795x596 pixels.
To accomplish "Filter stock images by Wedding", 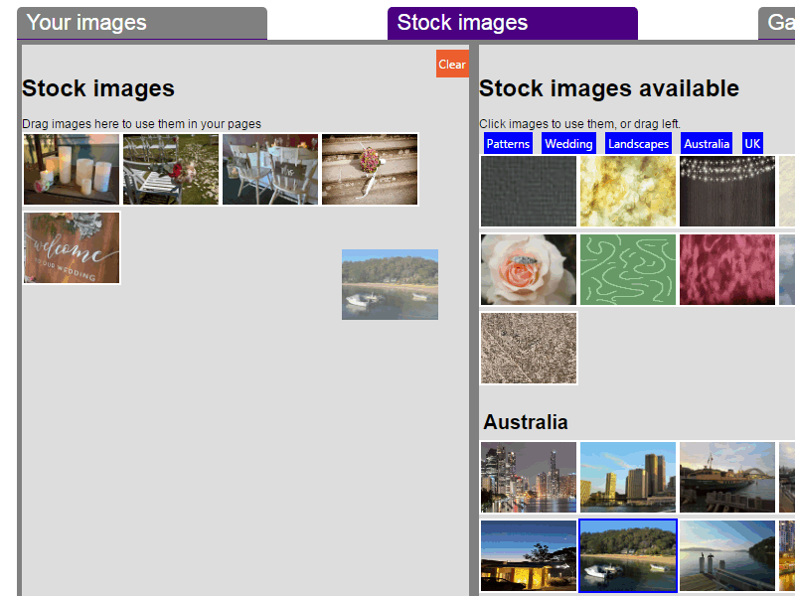I will (568, 143).
